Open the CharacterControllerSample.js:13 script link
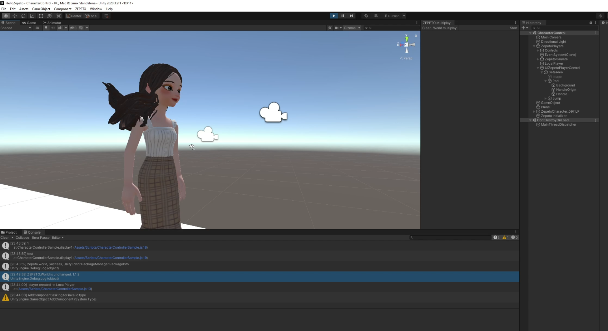The image size is (608, 331). pyautogui.click(x=55, y=289)
